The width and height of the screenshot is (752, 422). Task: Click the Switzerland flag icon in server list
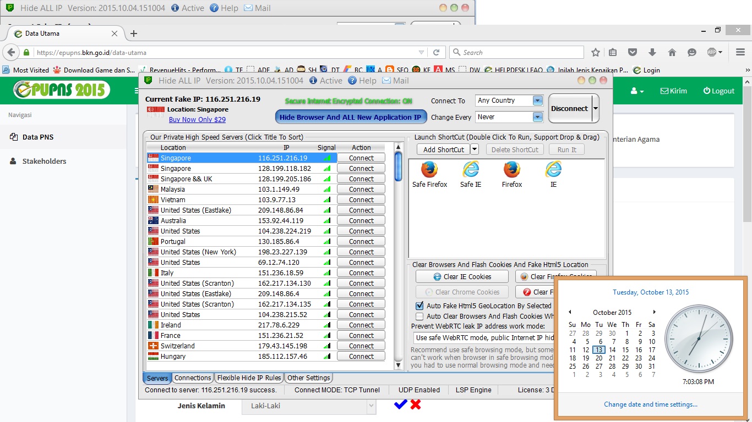click(153, 346)
